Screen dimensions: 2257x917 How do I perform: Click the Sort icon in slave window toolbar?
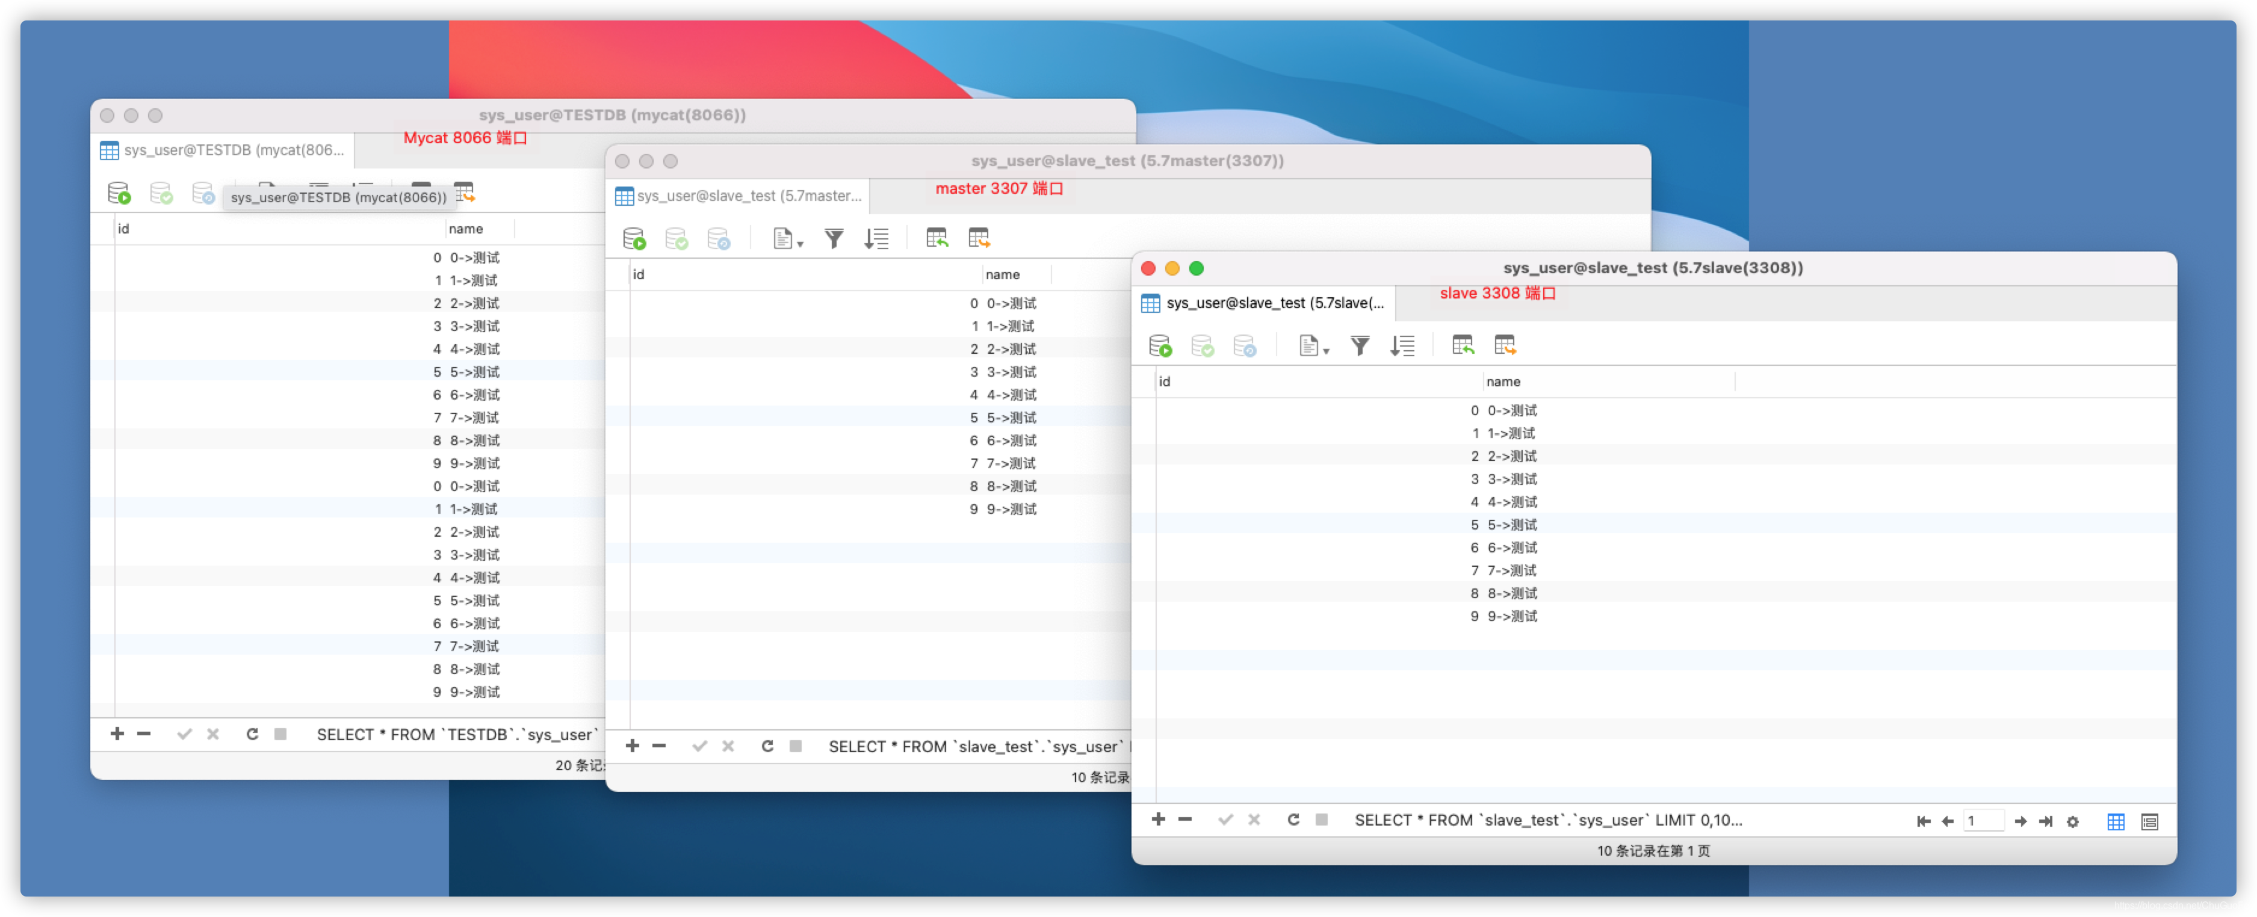(1402, 346)
